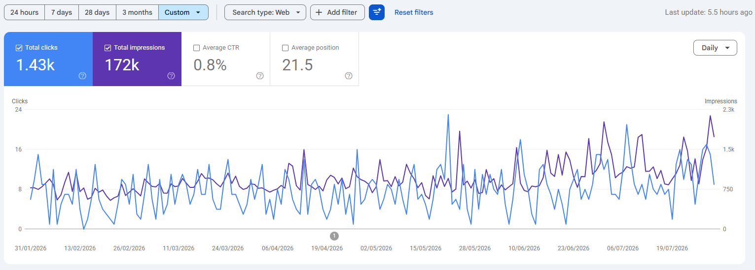Click the Add filter button

(337, 12)
